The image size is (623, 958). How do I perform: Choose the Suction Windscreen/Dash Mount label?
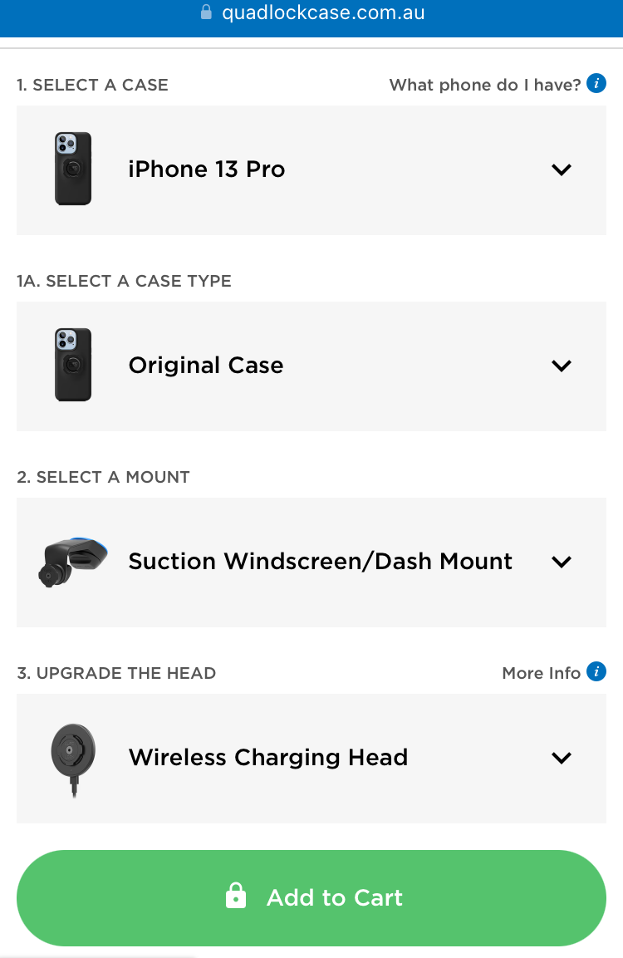pyautogui.click(x=320, y=562)
